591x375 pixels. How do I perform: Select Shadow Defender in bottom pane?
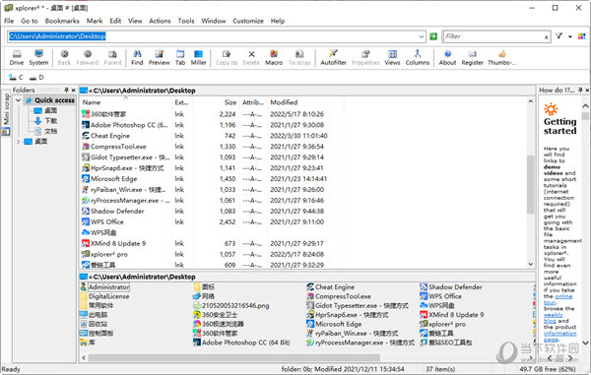pyautogui.click(x=451, y=286)
